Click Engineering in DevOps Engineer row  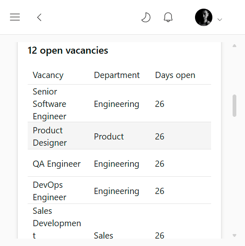[x=117, y=191]
